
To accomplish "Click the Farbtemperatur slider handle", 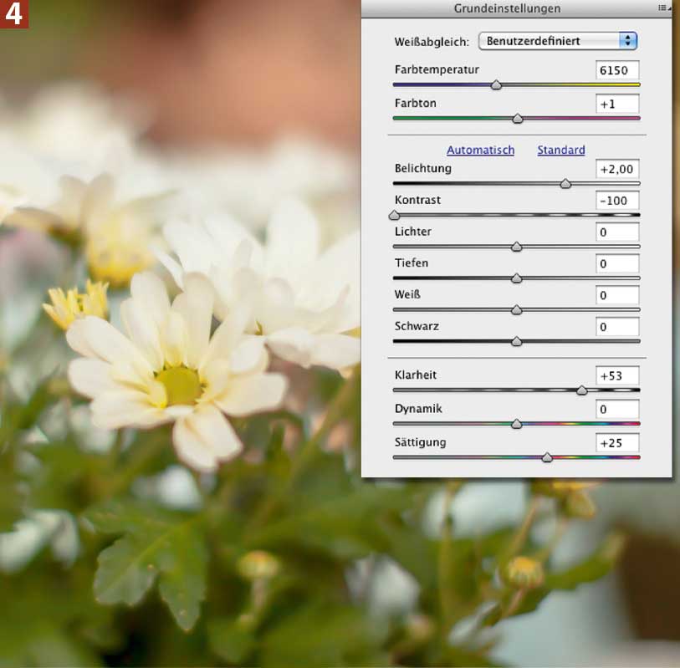I will (x=496, y=85).
